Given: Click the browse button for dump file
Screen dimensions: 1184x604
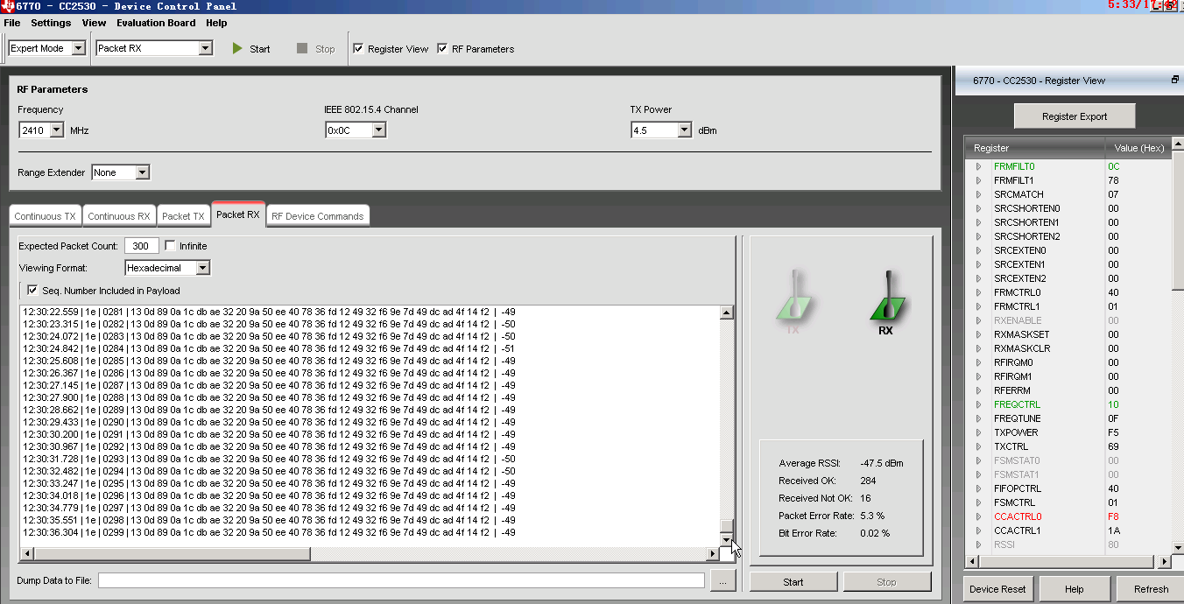Looking at the screenshot, I should coord(722,580).
